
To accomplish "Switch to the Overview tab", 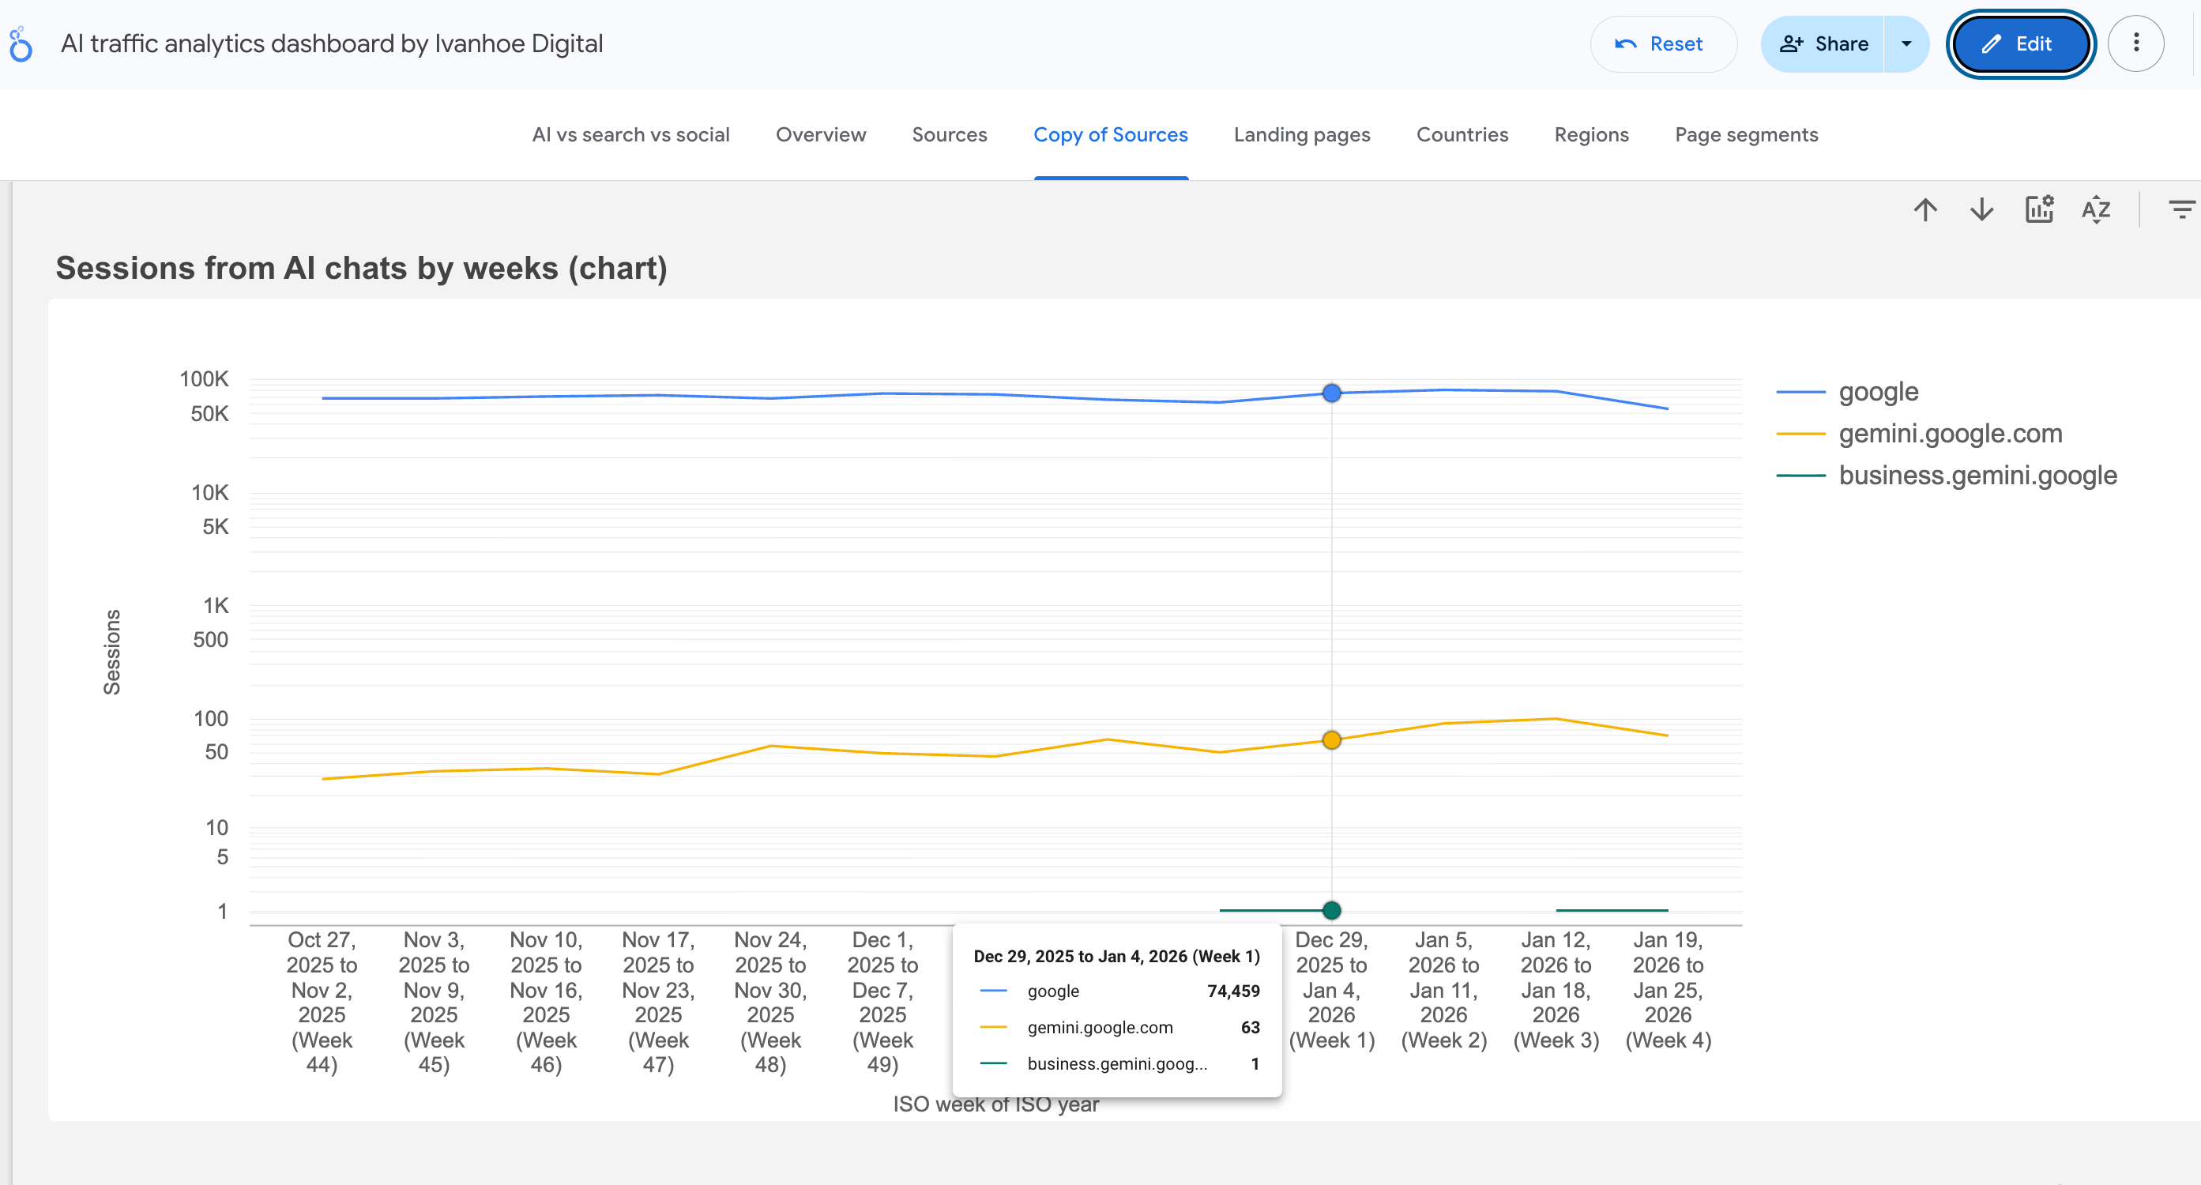I will 820,135.
